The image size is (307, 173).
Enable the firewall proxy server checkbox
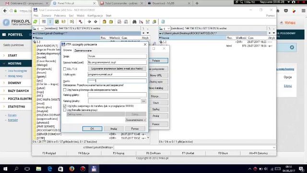65,110
